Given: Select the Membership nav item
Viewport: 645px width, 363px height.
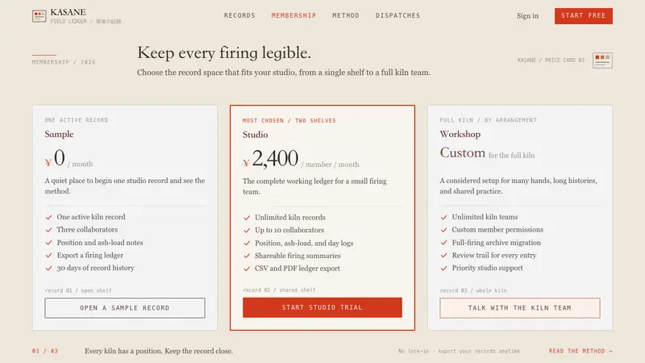Looking at the screenshot, I should (293, 15).
